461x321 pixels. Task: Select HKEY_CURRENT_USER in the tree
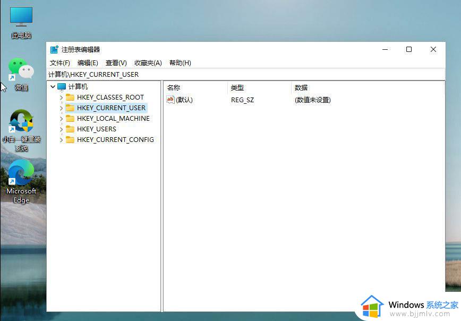point(111,108)
